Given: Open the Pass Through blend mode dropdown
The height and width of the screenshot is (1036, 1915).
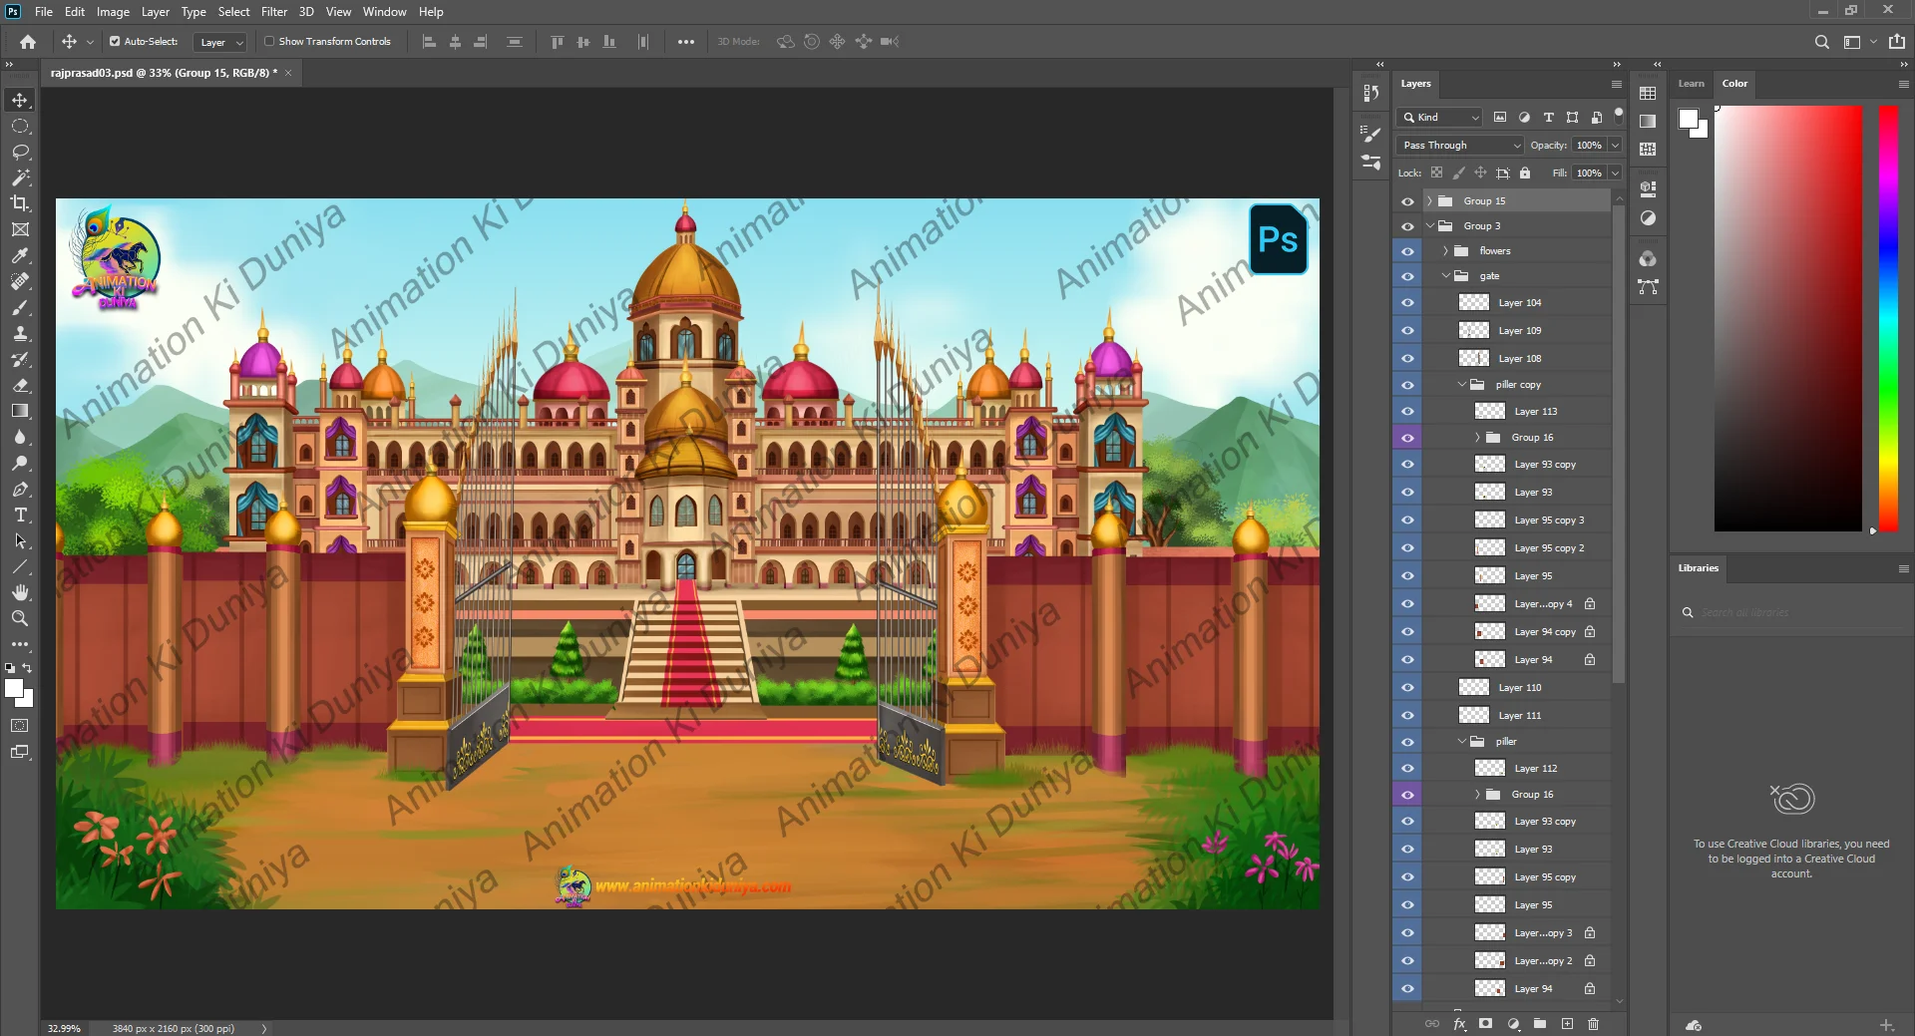Looking at the screenshot, I should tap(1460, 146).
